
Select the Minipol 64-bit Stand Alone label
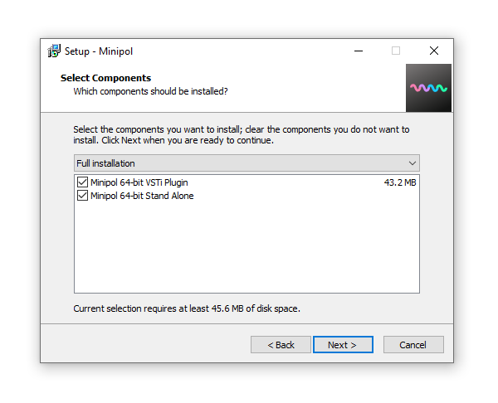(142, 196)
